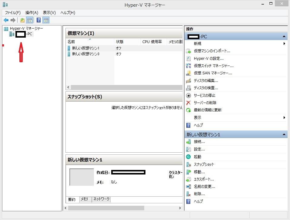This screenshot has width=290, height=220.
Task: Click ディスクの検査 icon
Action: [188, 88]
